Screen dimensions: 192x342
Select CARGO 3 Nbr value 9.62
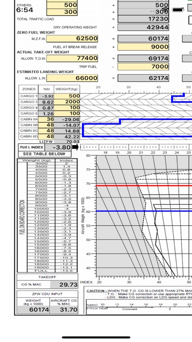46,102
